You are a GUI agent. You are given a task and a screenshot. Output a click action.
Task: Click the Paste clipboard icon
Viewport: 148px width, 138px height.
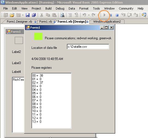tap(54, 15)
